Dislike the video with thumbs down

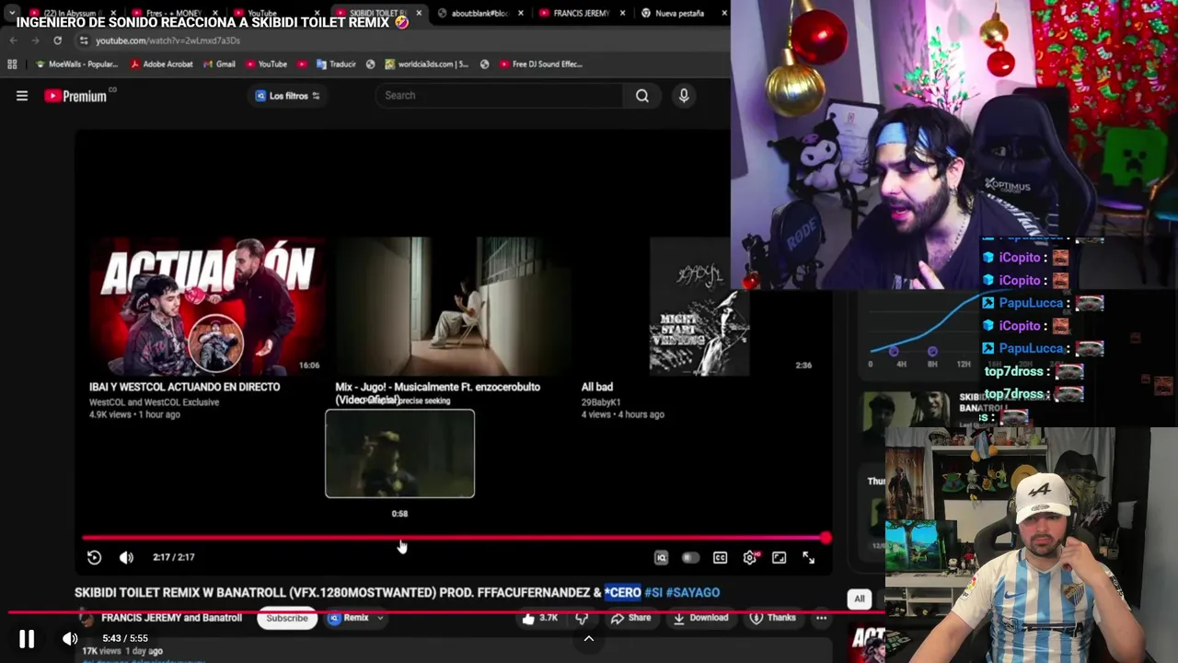(x=582, y=618)
